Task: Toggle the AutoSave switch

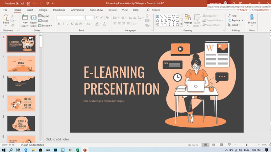Action: pos(20,3)
